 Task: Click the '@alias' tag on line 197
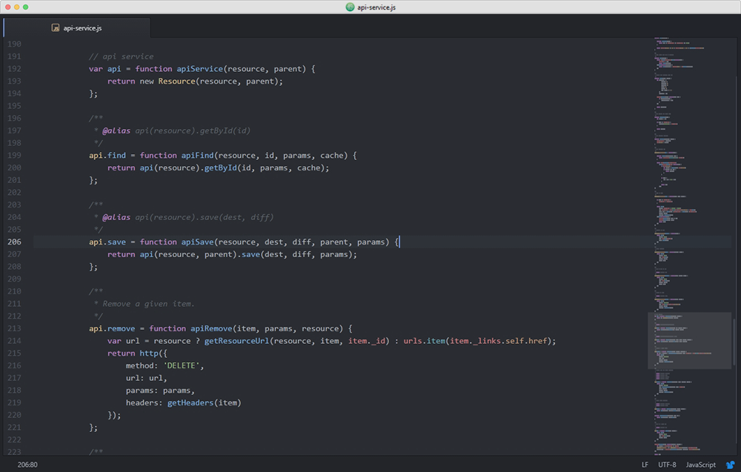point(116,131)
